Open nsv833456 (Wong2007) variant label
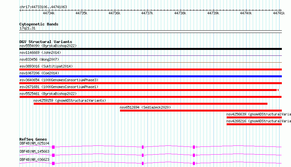This screenshot has width=291, height=167. coord(39,59)
